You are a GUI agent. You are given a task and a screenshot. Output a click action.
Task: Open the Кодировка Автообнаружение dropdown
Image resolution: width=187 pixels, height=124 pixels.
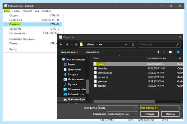pos(122,114)
